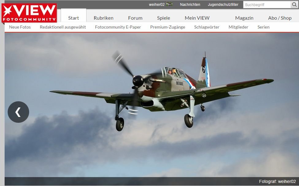
Task: Go to previous photo with left arrow
Action: click(x=18, y=112)
